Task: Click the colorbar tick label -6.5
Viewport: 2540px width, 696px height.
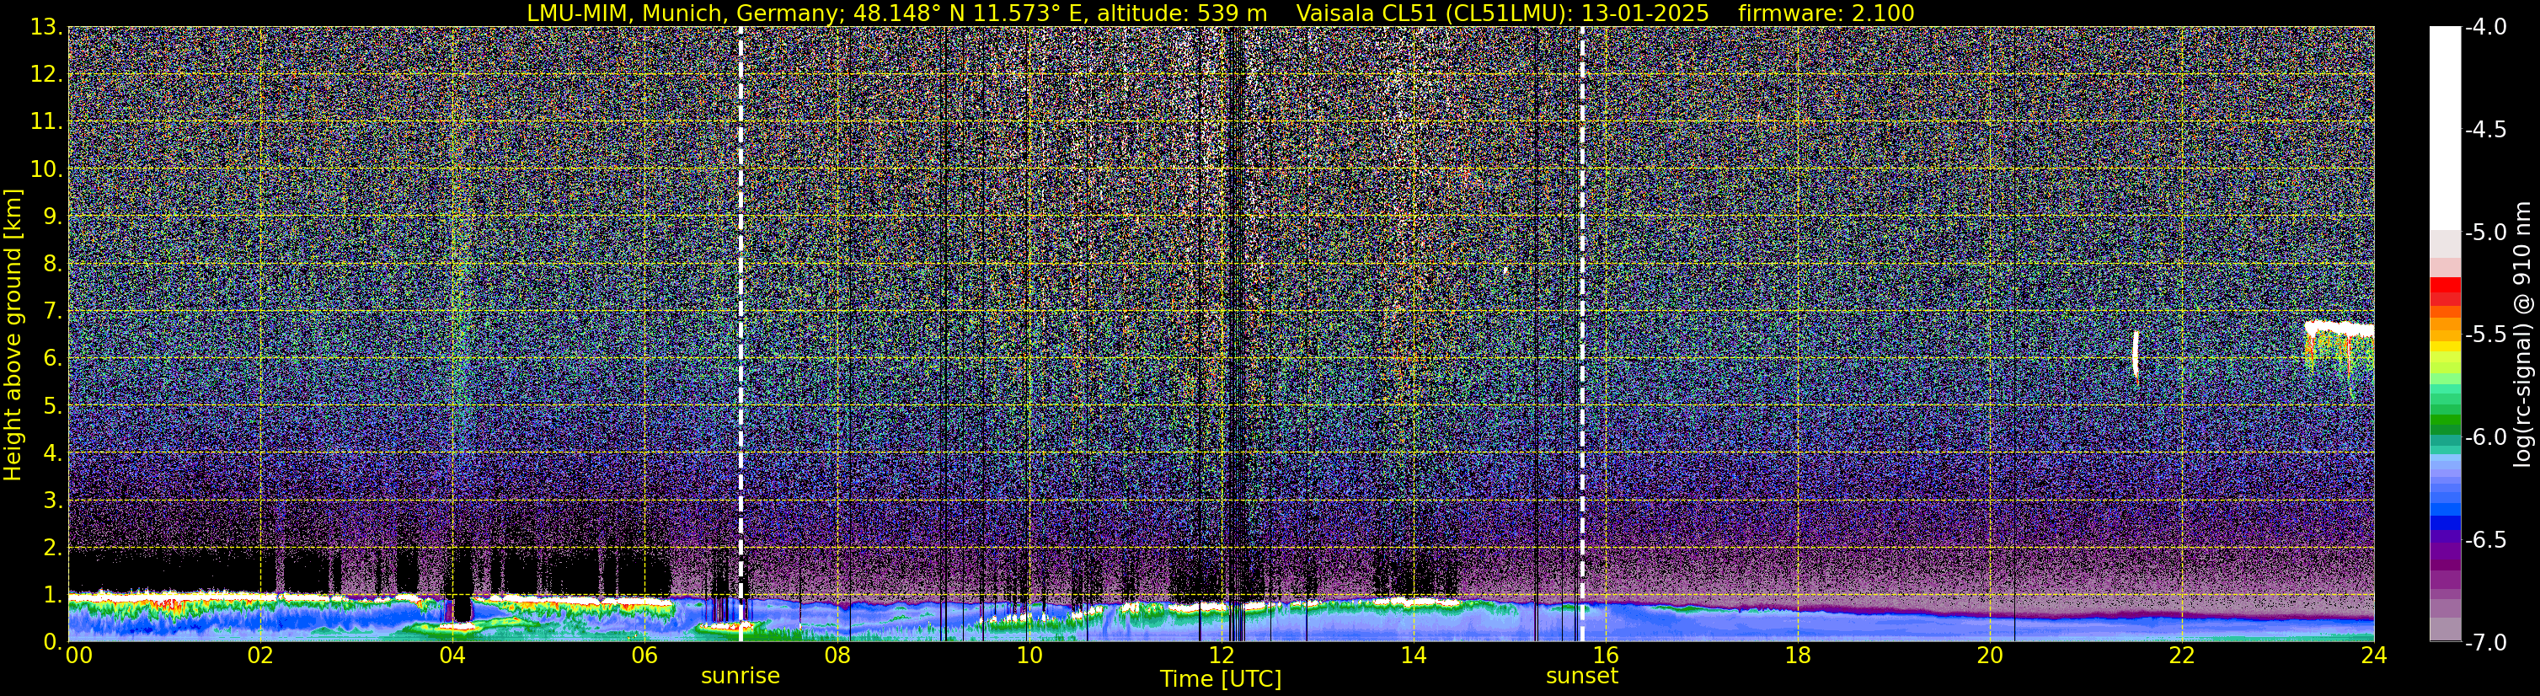Action: pyautogui.click(x=2484, y=540)
